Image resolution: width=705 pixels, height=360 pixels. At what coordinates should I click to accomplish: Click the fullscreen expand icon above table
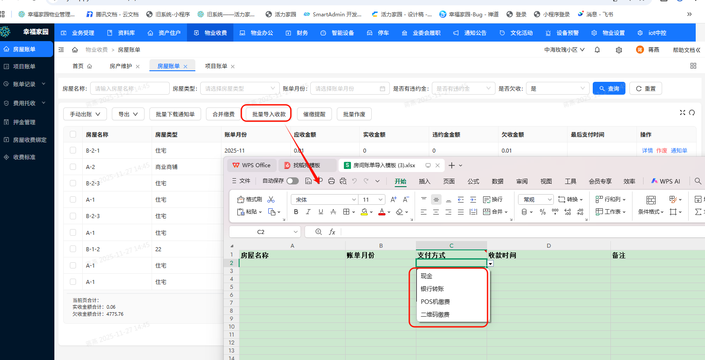coord(682,113)
